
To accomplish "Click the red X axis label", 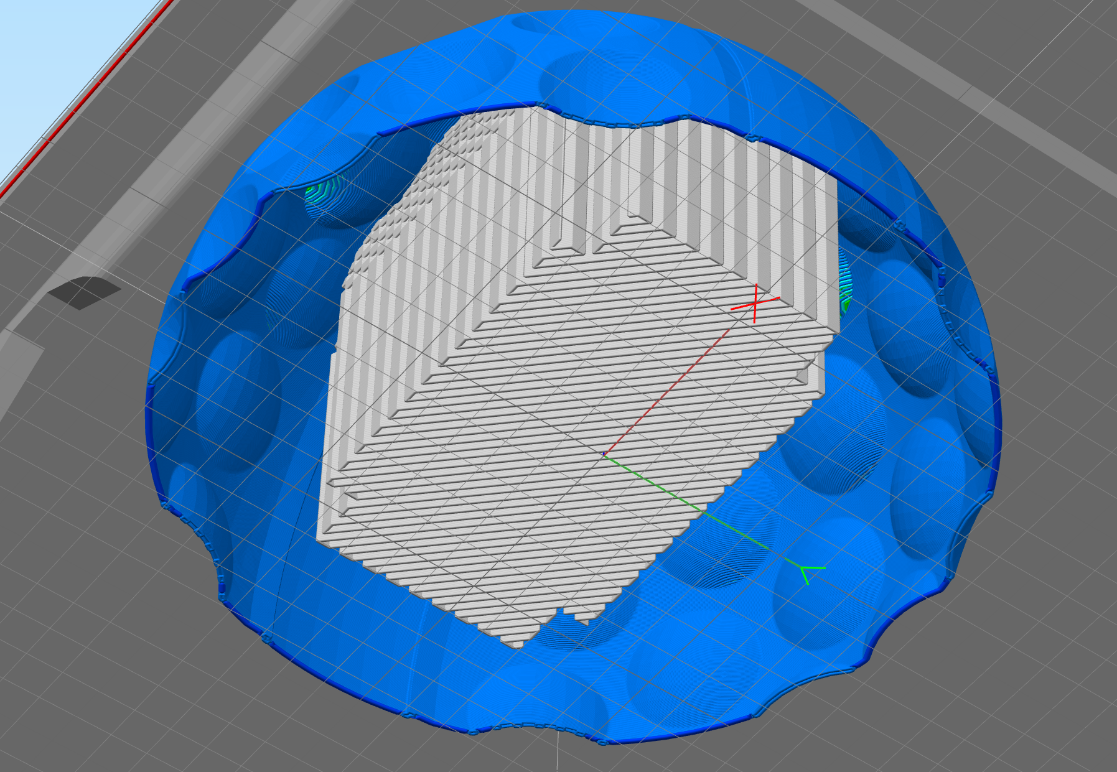I will point(755,304).
